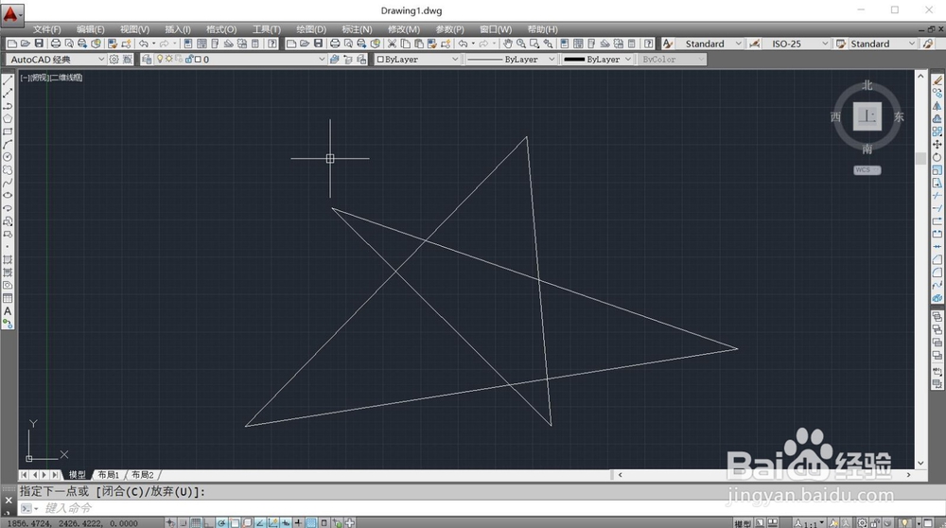Click 东 on the ViewCube compass
946x528 pixels.
tap(899, 117)
